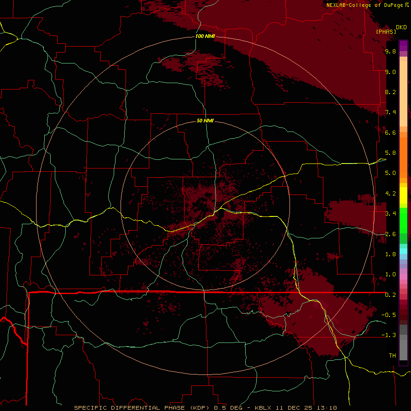Click the 8.2 value on the color scale
Image resolution: width=411 pixels, height=411 pixels.
click(390, 92)
